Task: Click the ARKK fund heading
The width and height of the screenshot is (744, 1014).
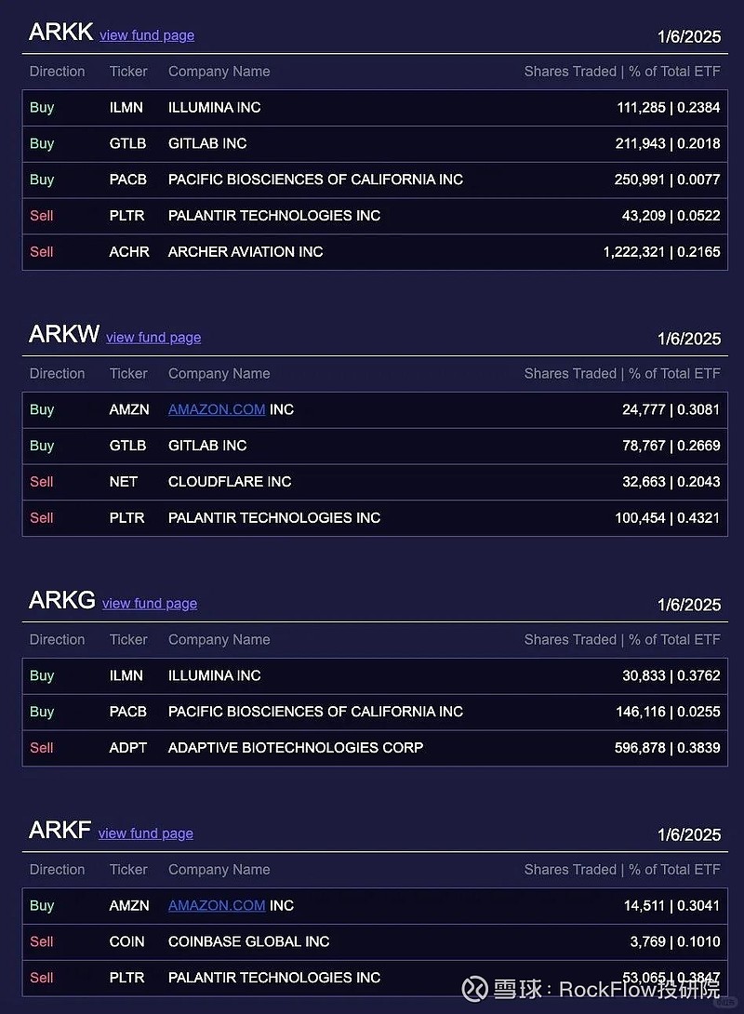Action: click(60, 32)
